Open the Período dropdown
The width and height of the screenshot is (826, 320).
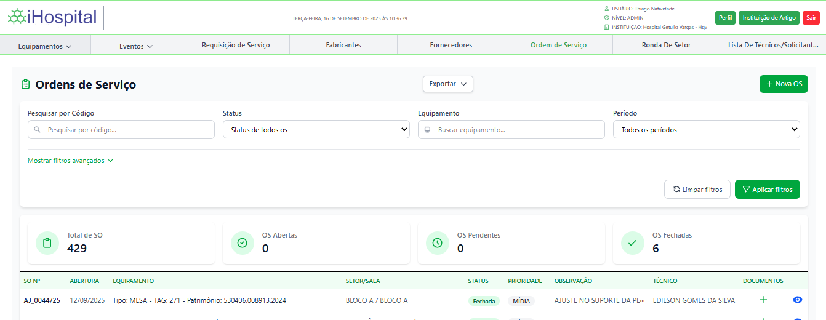(706, 130)
